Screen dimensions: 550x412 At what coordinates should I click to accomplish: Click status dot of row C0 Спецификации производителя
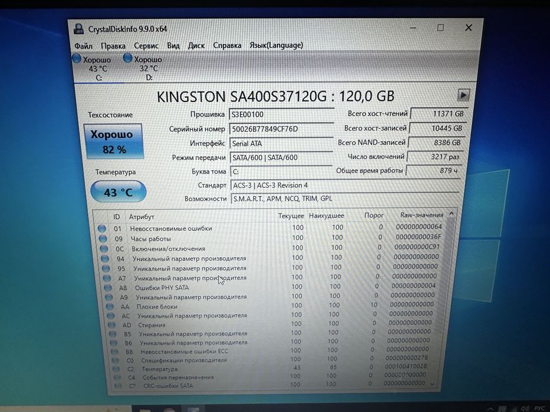click(x=116, y=360)
